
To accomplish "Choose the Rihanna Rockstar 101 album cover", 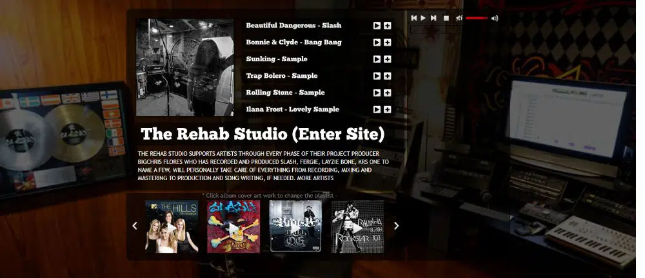I will click(x=357, y=226).
